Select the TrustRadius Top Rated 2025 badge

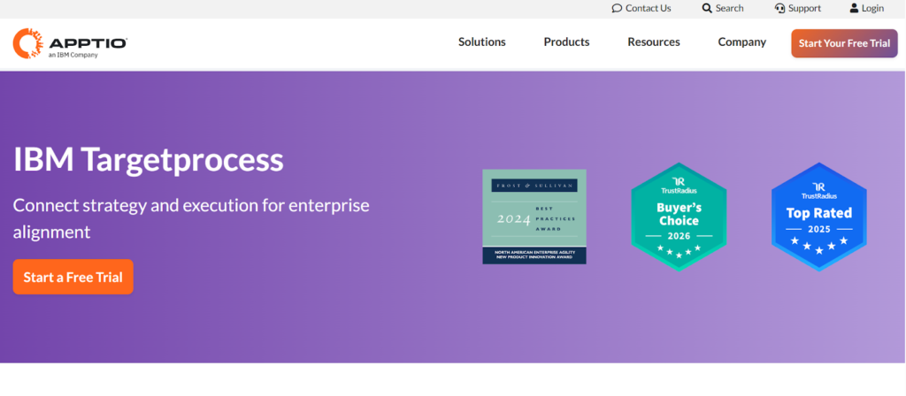pos(818,217)
